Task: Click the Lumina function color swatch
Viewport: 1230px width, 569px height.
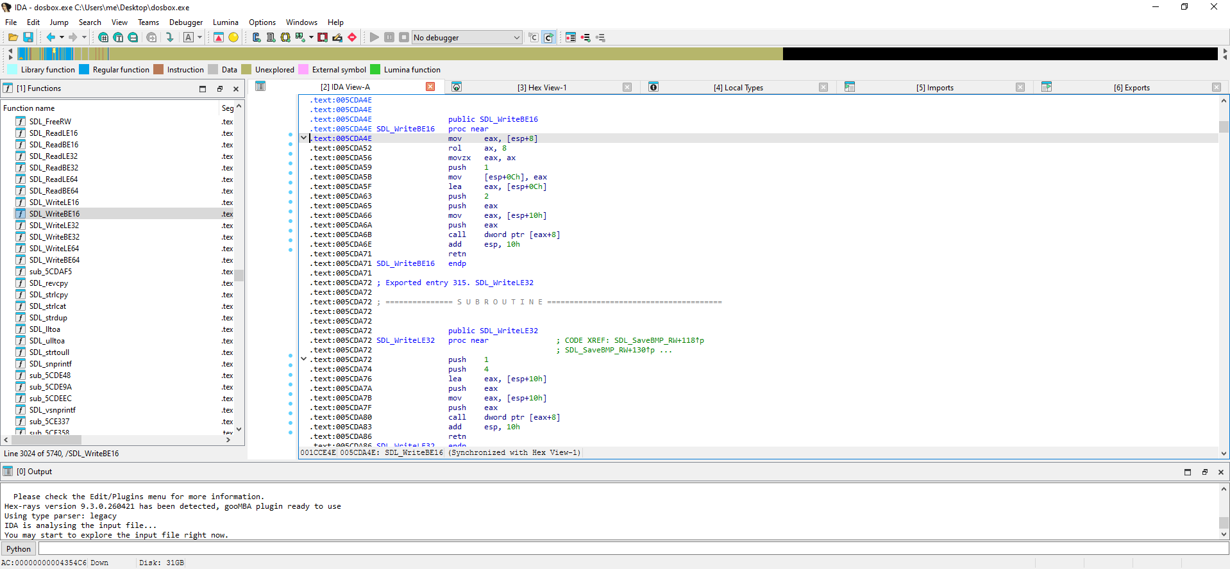Action: tap(375, 69)
